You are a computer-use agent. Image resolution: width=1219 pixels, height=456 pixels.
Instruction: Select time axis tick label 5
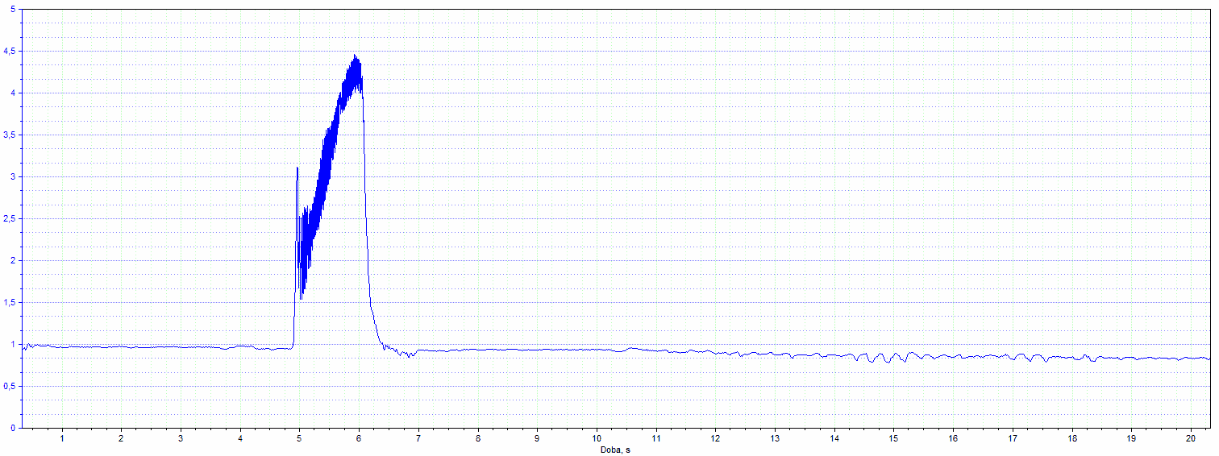tap(299, 439)
